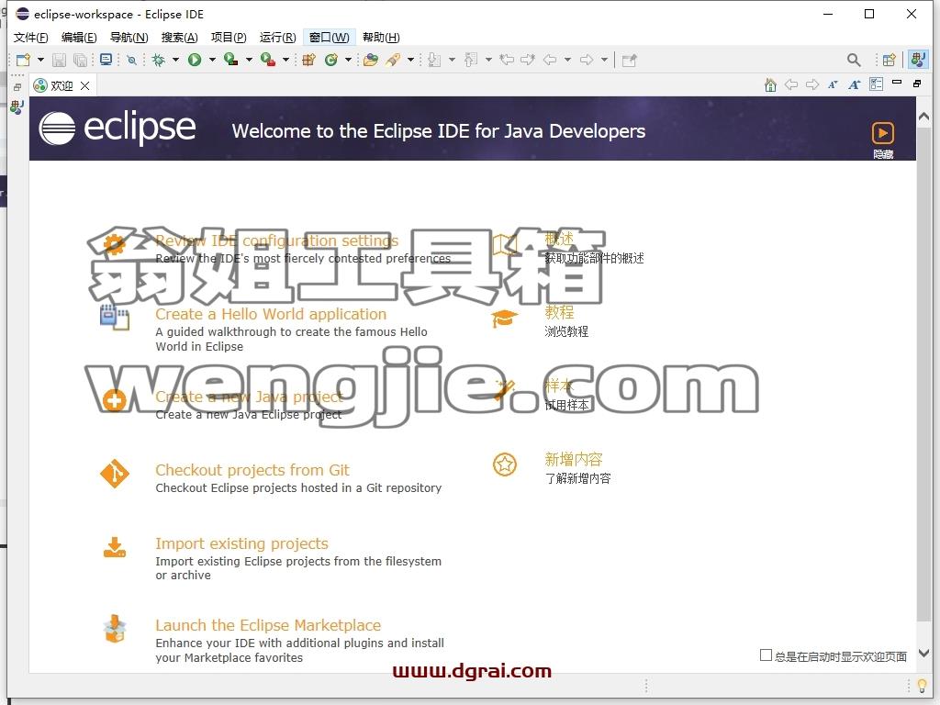Open the 搜索(A) menu

tap(179, 38)
